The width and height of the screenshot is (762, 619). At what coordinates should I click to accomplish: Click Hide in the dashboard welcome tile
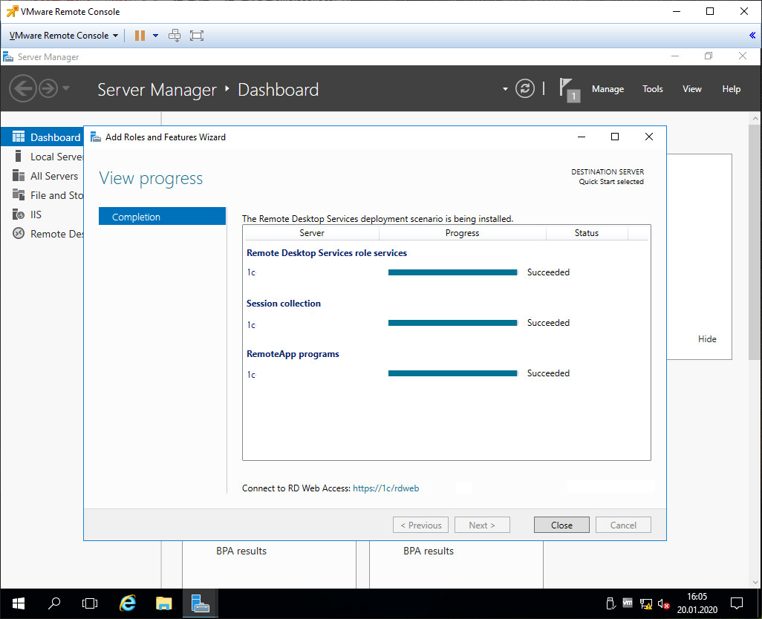[x=707, y=339]
